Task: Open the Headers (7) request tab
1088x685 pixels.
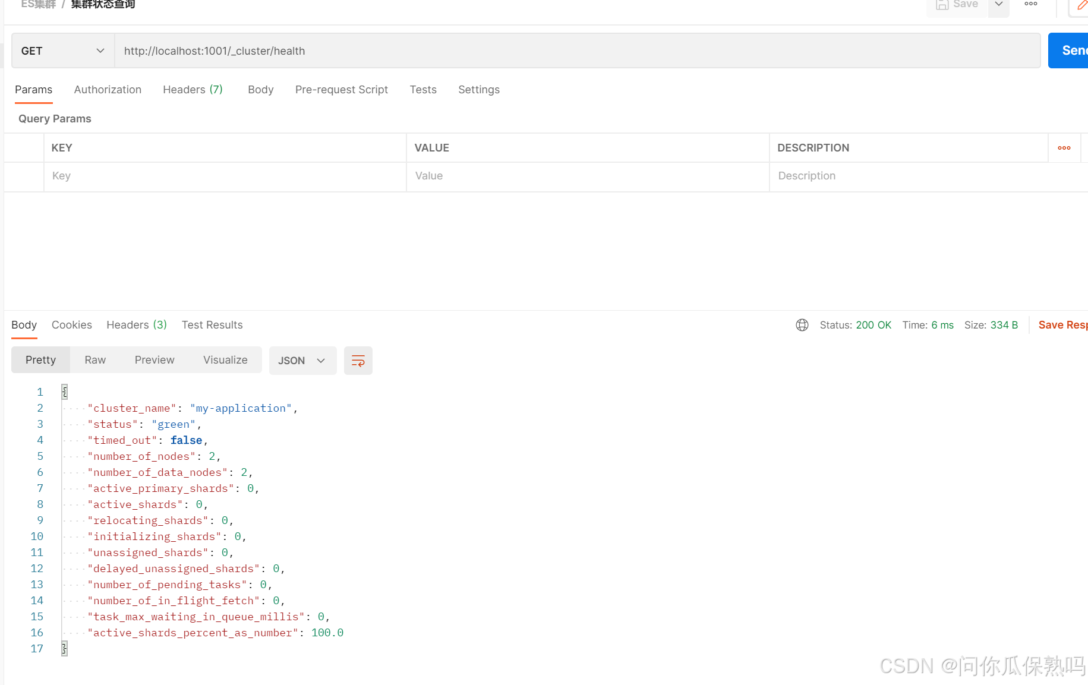Action: 193,90
